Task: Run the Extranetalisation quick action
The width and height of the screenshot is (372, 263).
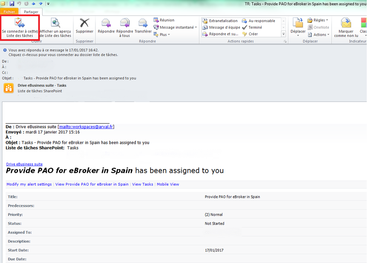Action: point(220,21)
